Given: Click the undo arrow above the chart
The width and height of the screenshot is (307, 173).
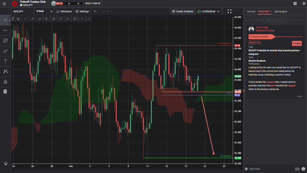Looking at the screenshot, I should pyautogui.click(x=95, y=11).
